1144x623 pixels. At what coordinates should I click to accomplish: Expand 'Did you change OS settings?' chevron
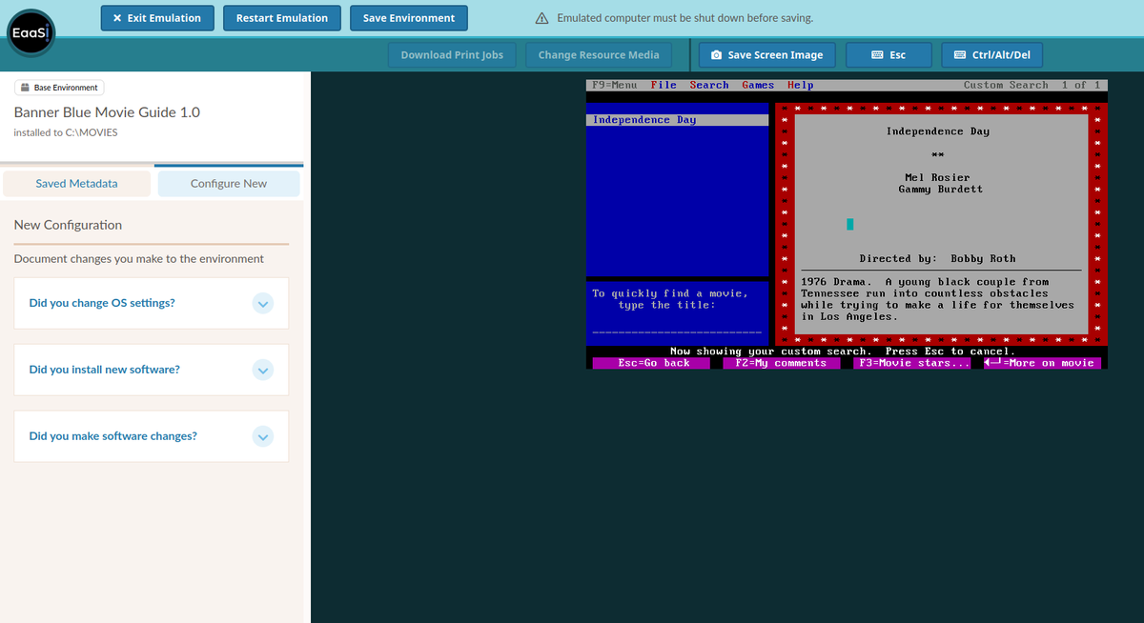[264, 303]
